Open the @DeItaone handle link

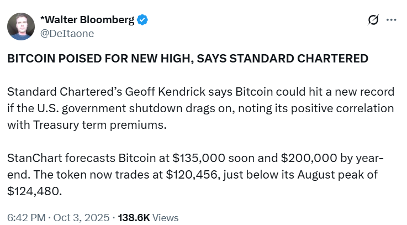point(67,33)
